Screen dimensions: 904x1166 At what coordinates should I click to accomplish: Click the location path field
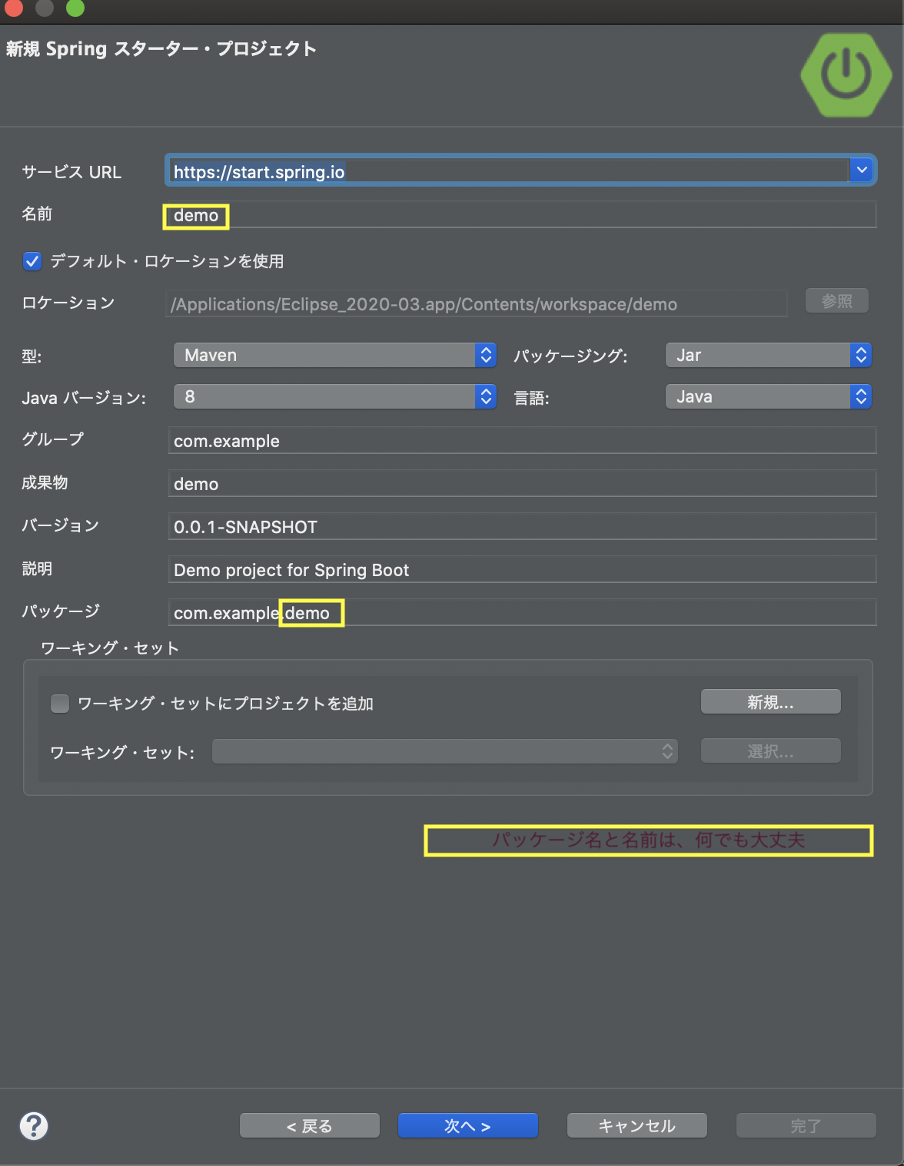tap(477, 304)
